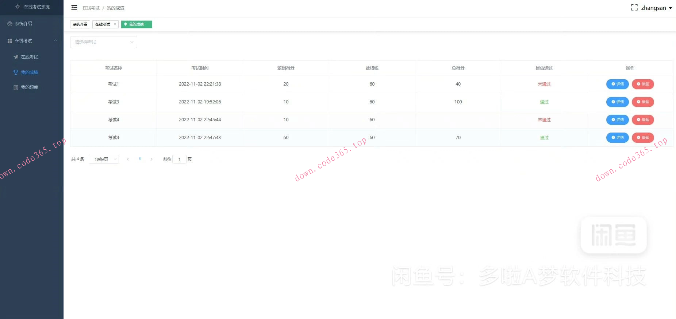View 详情 for 考试4 at 22:47:43
Screen dimensions: 676x319
pos(617,138)
